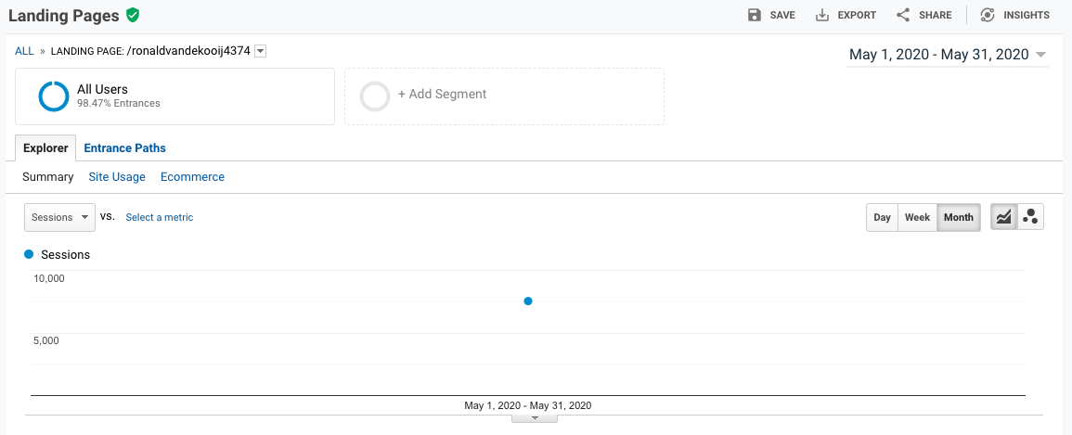
Task: Click the Add Segment box
Action: tap(503, 95)
